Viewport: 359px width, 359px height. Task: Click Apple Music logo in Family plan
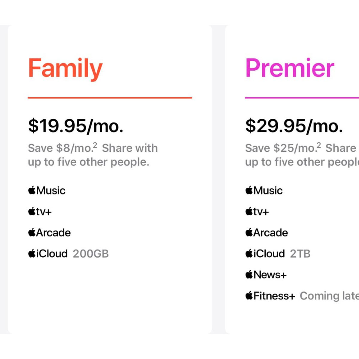coord(47,191)
